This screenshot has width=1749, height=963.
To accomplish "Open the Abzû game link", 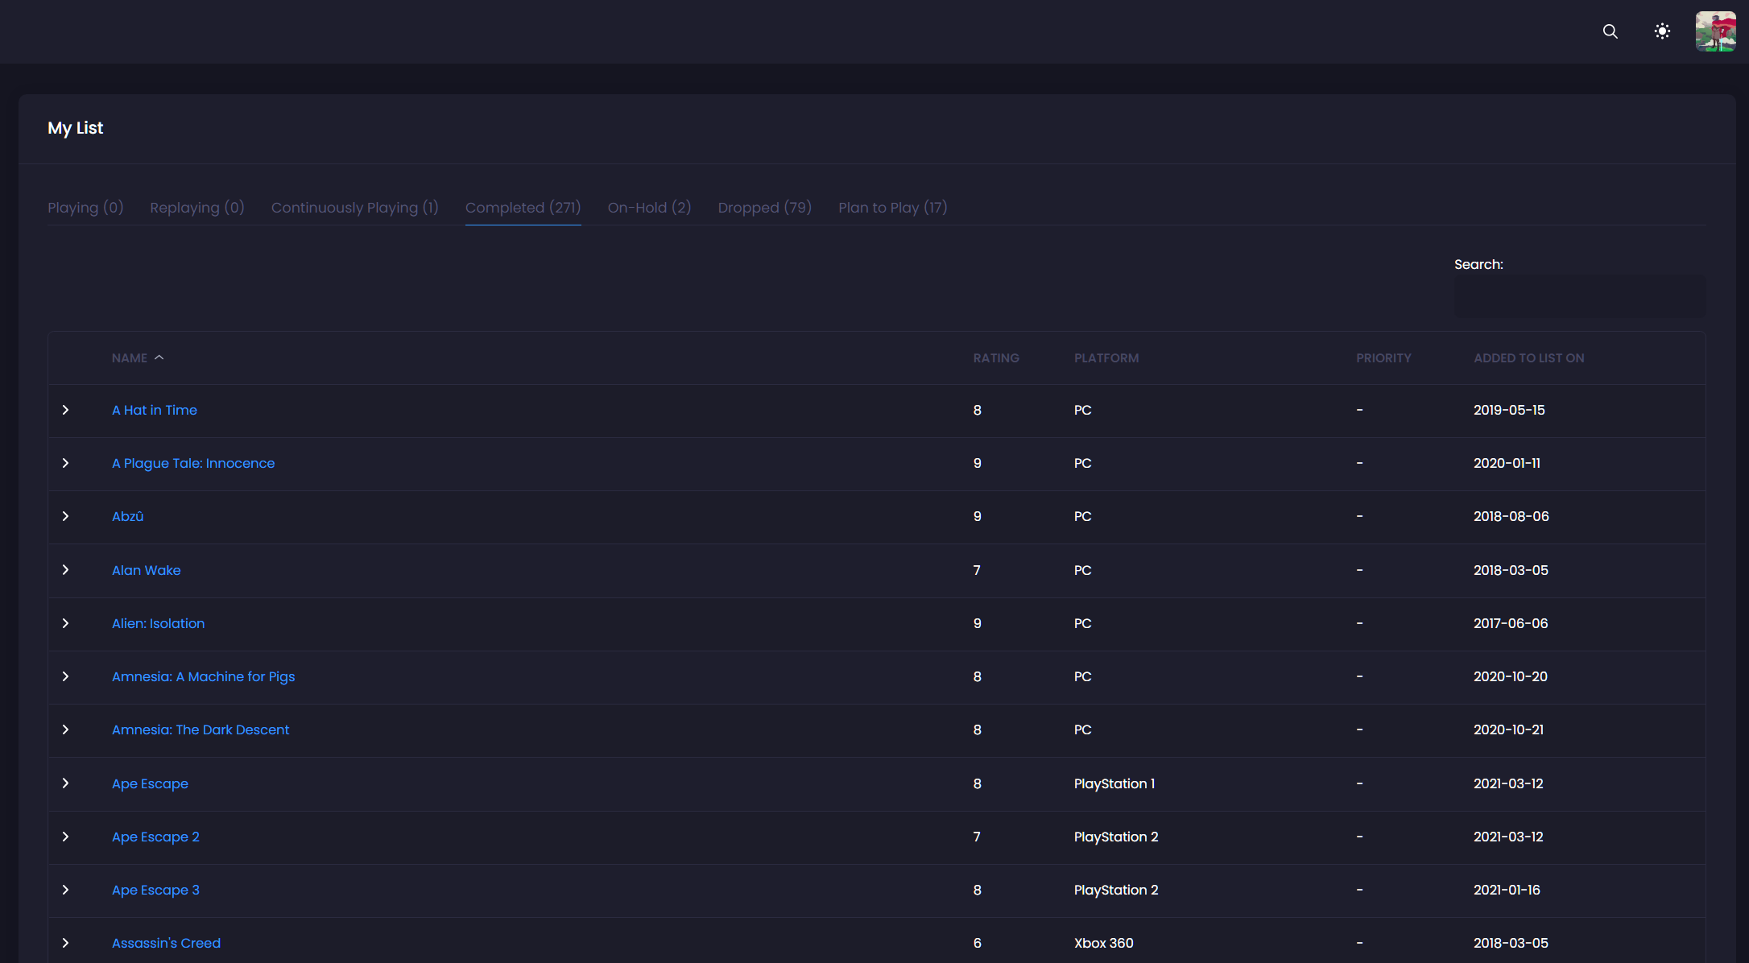I will 127,516.
